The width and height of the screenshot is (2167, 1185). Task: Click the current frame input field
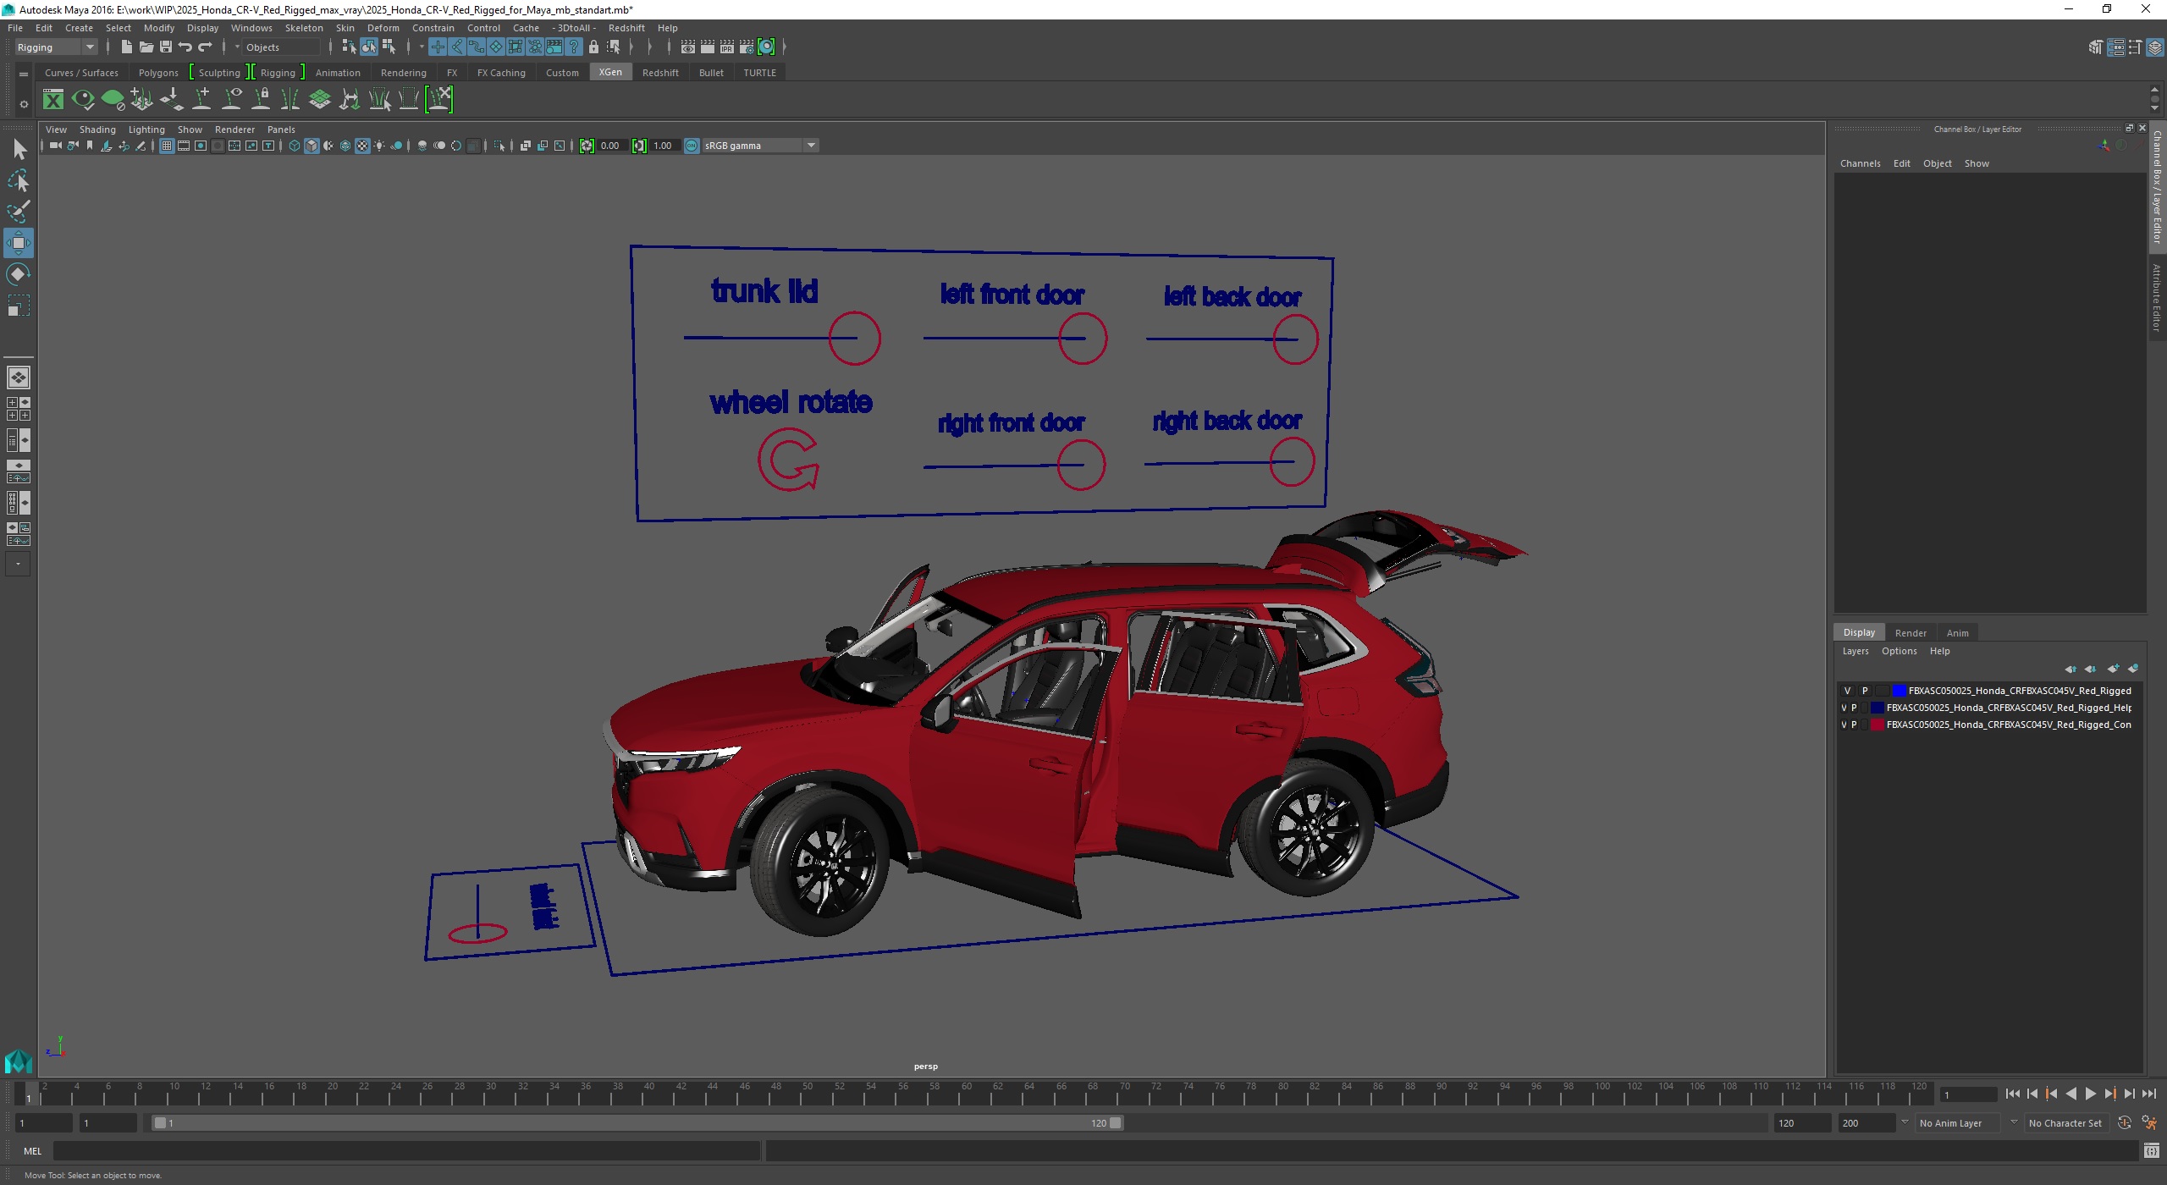pos(1968,1095)
